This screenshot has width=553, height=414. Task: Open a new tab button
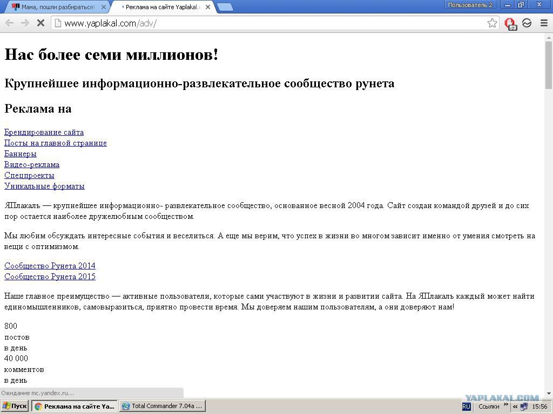tap(225, 7)
